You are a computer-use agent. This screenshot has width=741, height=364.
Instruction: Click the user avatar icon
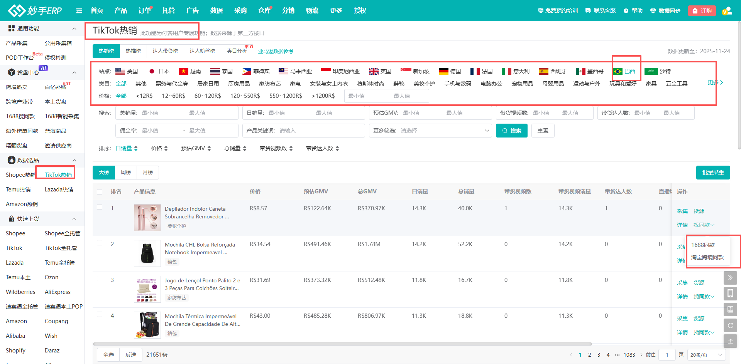[x=727, y=11]
